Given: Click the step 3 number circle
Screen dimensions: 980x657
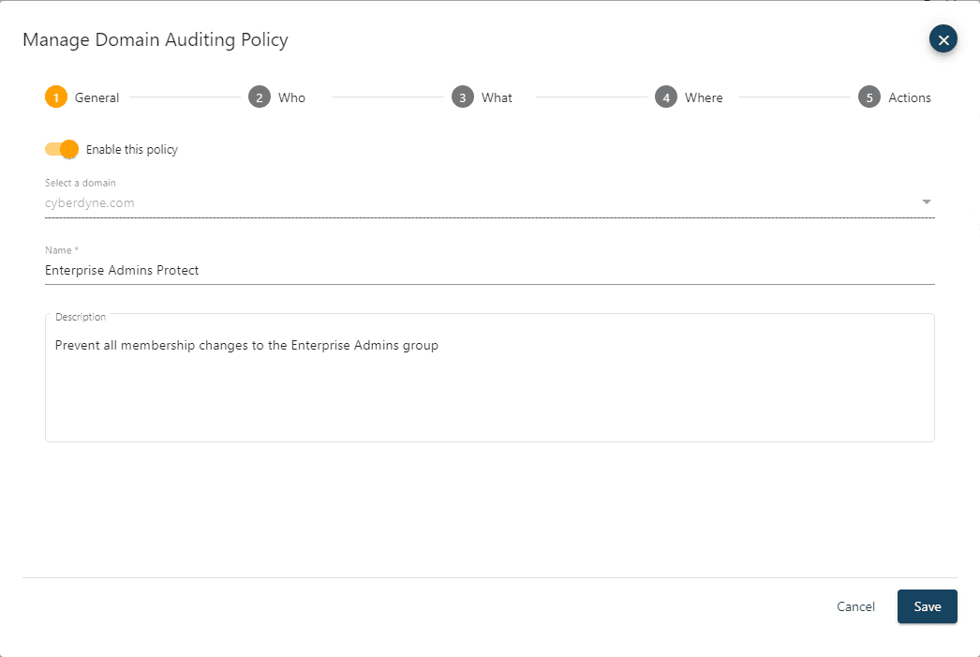Looking at the screenshot, I should tap(463, 97).
